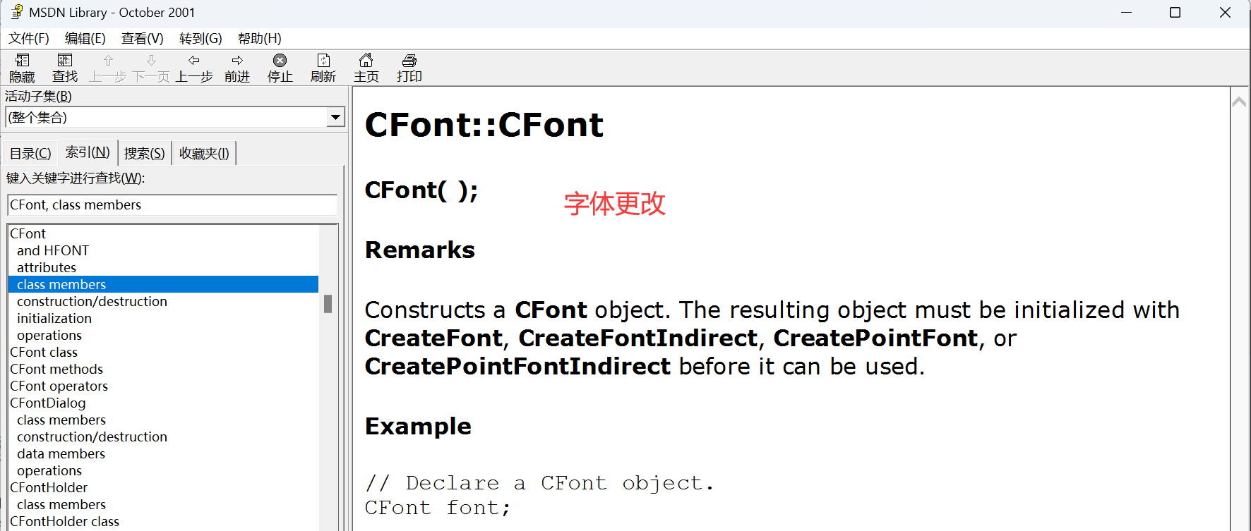The height and width of the screenshot is (531, 1251).
Task: Click the Stop (停止) toolbar icon
Action: tap(280, 61)
